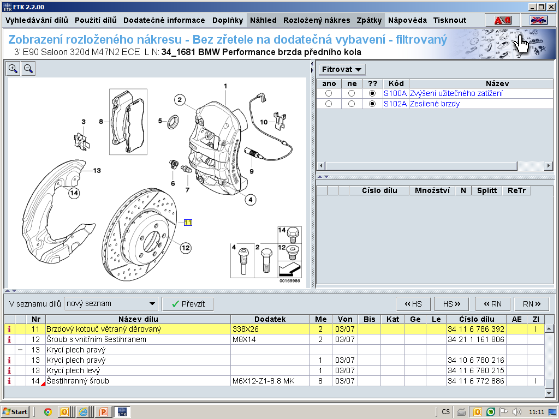Select 'ne' radio for S100A

(352, 93)
